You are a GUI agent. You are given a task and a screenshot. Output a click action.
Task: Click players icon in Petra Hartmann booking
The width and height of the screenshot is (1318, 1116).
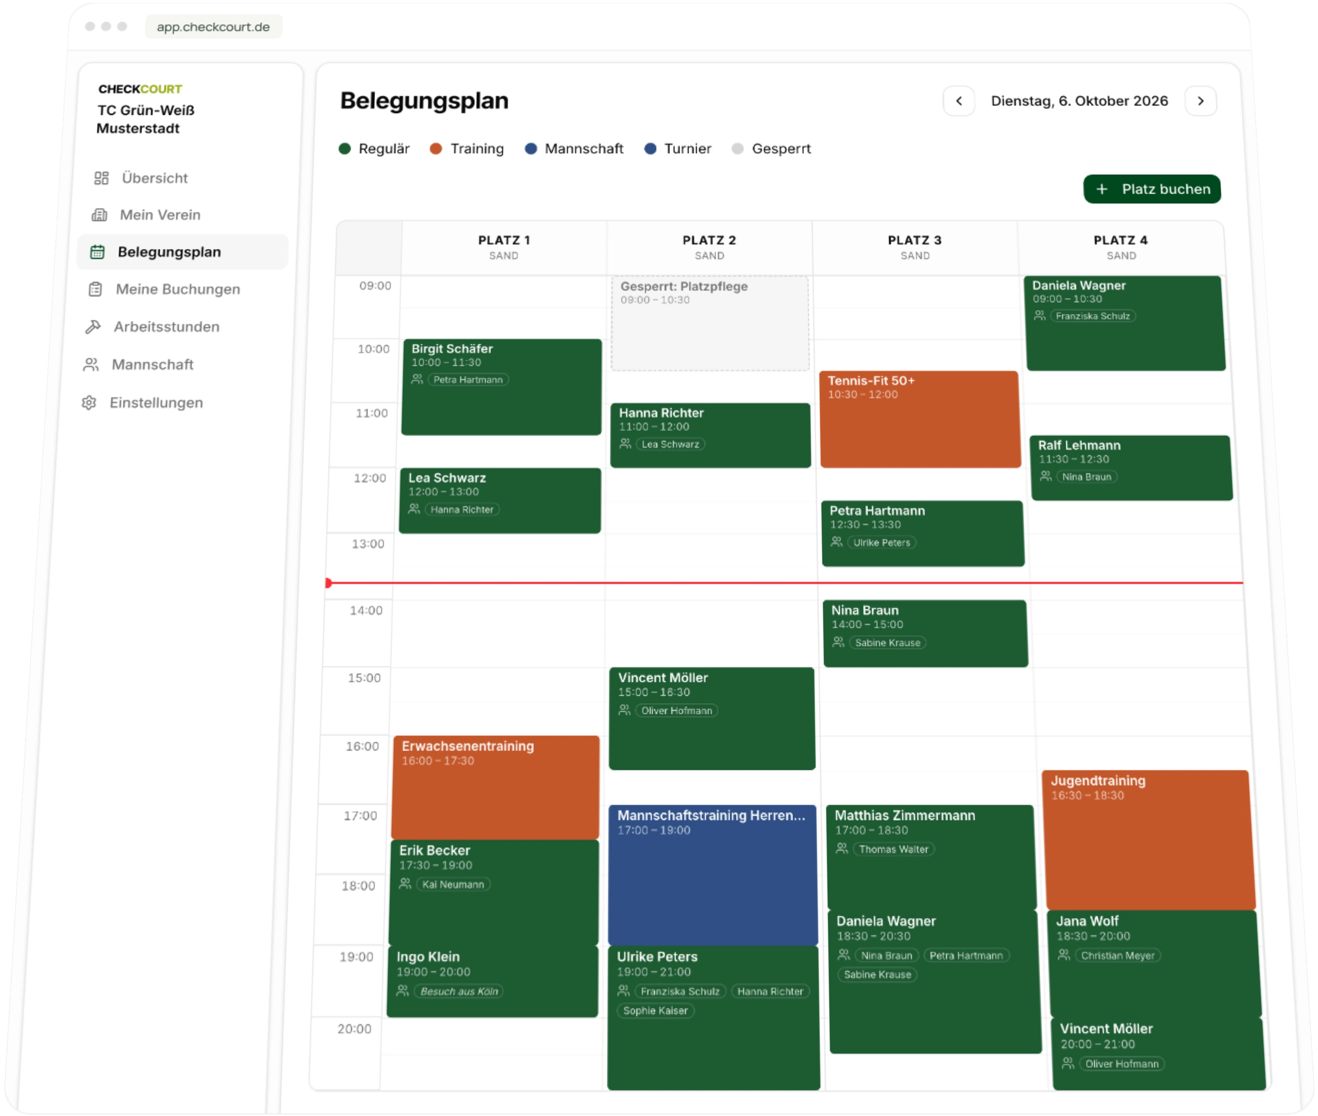(836, 542)
